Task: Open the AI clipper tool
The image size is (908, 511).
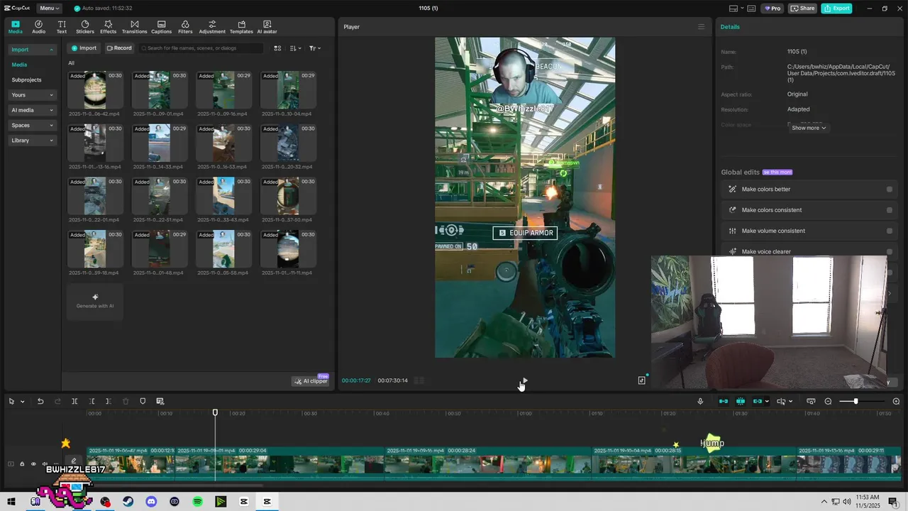Action: [311, 381]
